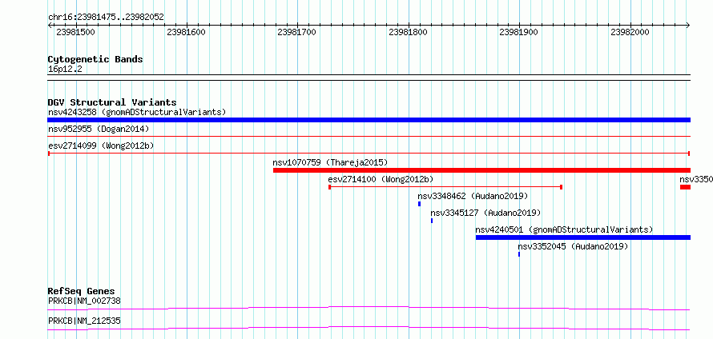This screenshot has height=339, width=713.
Task: Select the blue nsv4243258 variant bar
Action: pos(369,120)
